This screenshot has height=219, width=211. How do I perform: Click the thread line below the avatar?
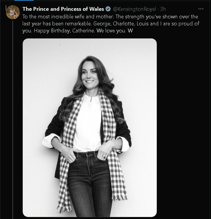pos(13,117)
